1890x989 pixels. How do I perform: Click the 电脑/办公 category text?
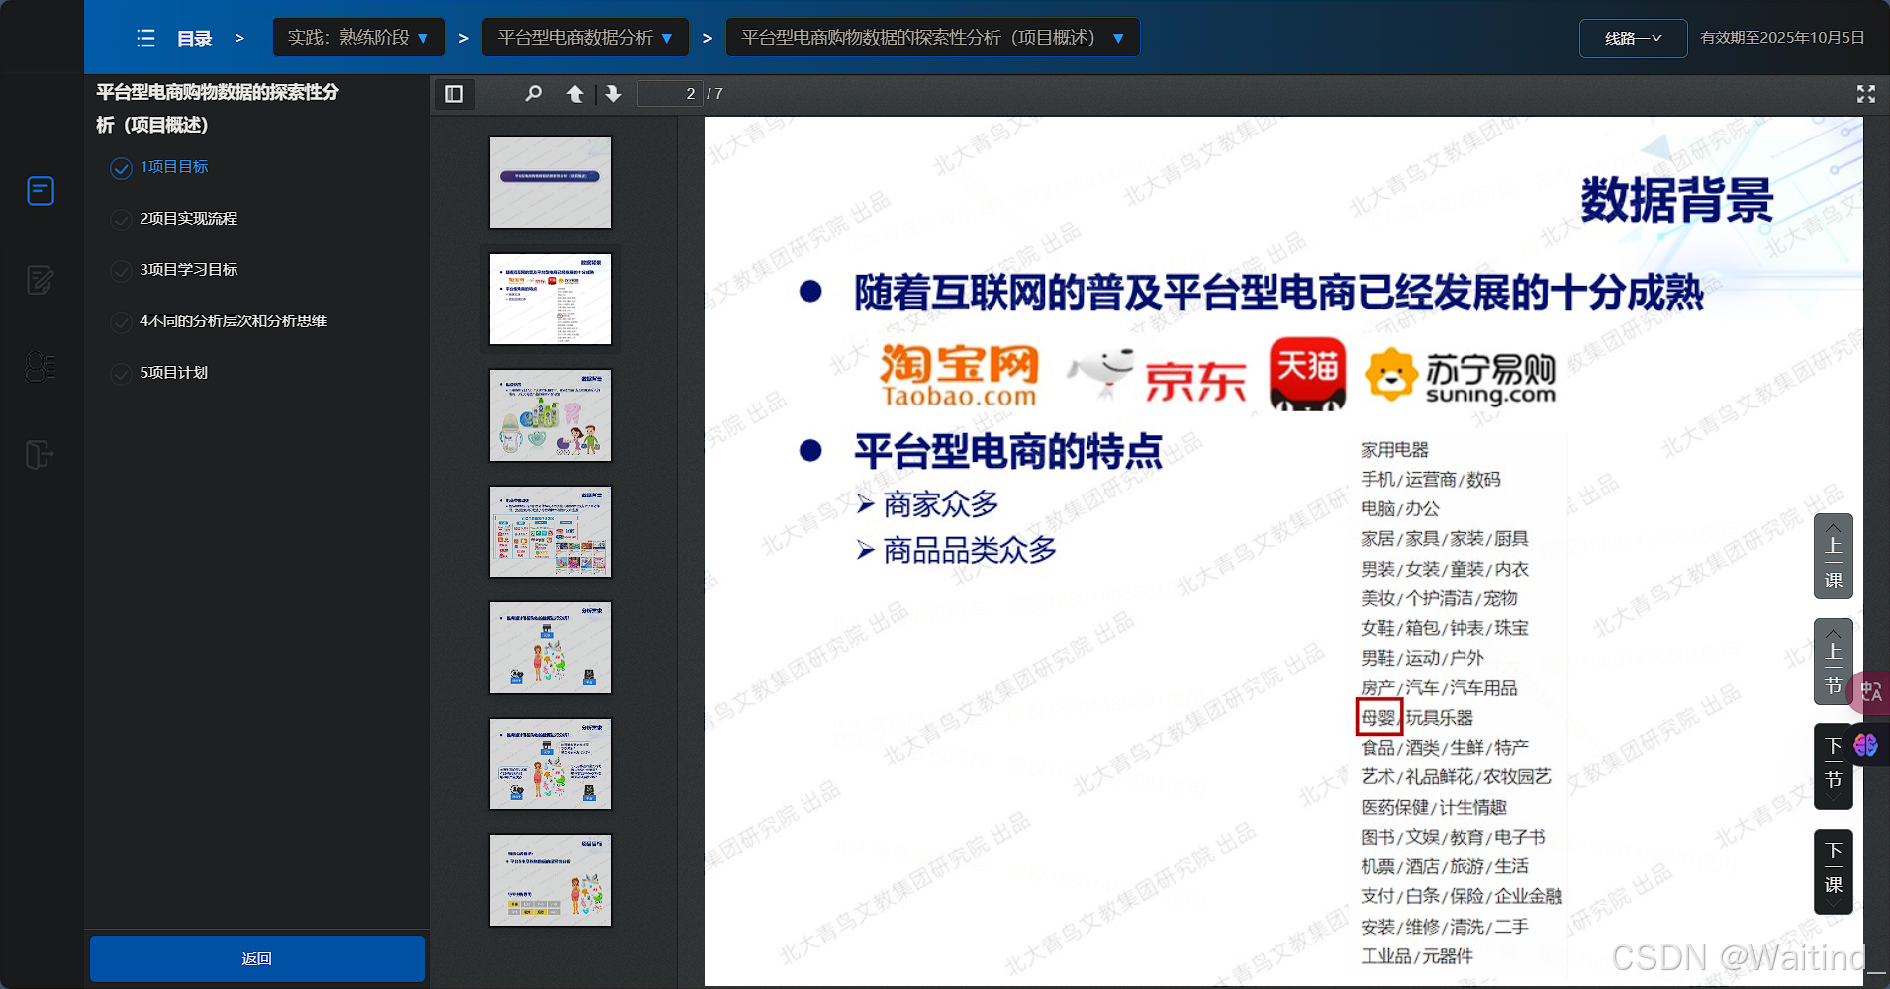1400,509
